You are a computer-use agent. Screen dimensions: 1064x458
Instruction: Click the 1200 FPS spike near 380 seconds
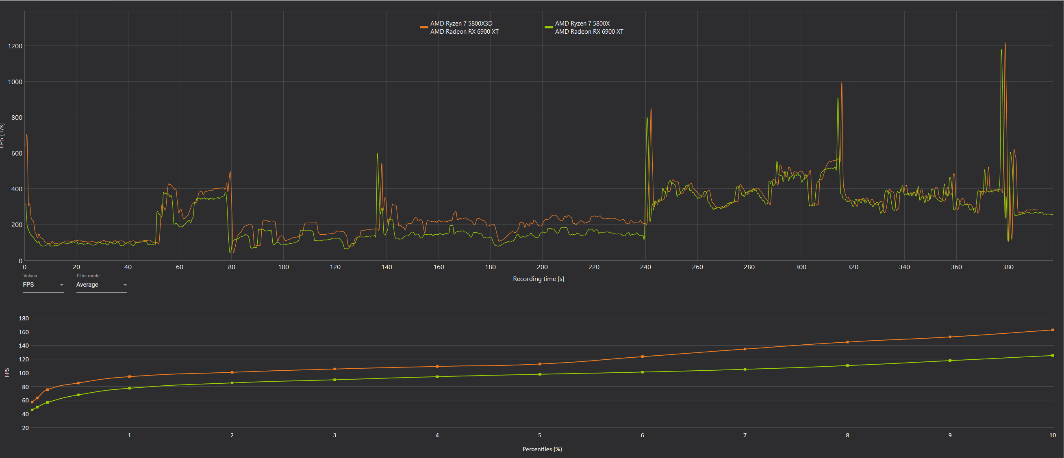(1005, 45)
